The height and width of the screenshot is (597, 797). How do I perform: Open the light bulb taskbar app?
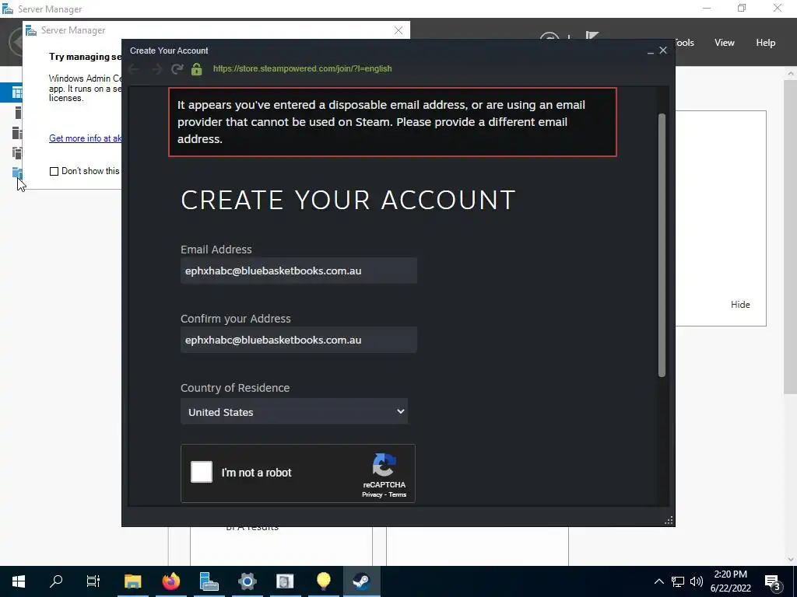[x=323, y=581]
